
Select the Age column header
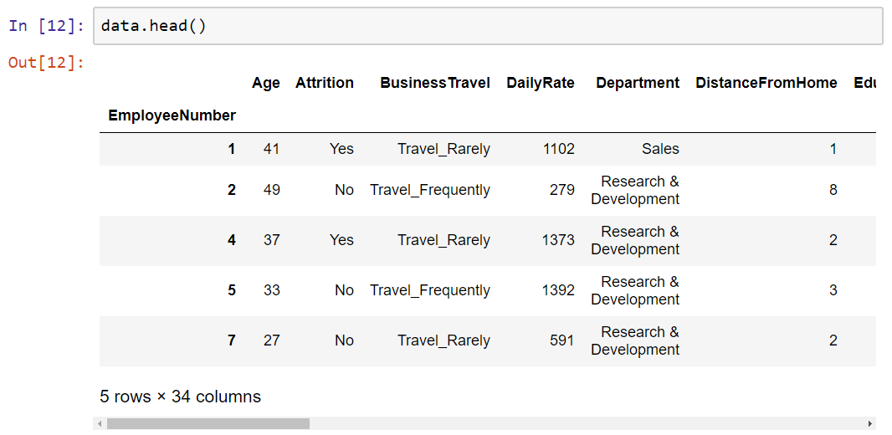pos(265,83)
